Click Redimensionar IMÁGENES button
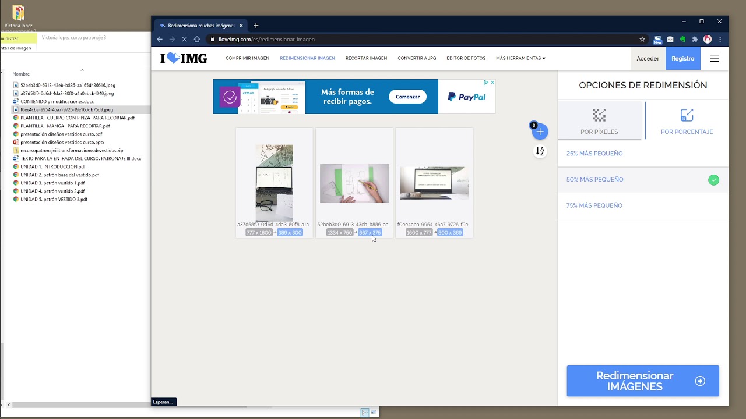Image resolution: width=746 pixels, height=419 pixels. pos(643,381)
